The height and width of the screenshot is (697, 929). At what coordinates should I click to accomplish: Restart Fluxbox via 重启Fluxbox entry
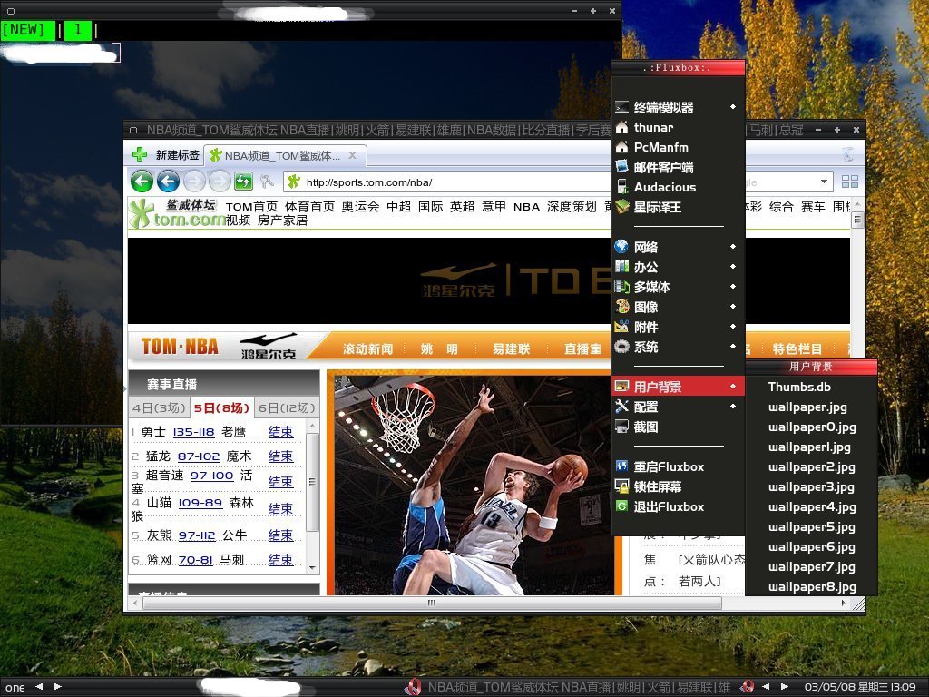677,466
